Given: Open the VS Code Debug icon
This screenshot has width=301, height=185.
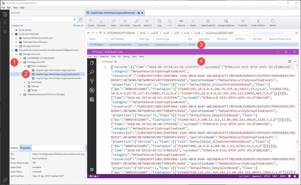Looking at the screenshot, I should [x=92, y=90].
